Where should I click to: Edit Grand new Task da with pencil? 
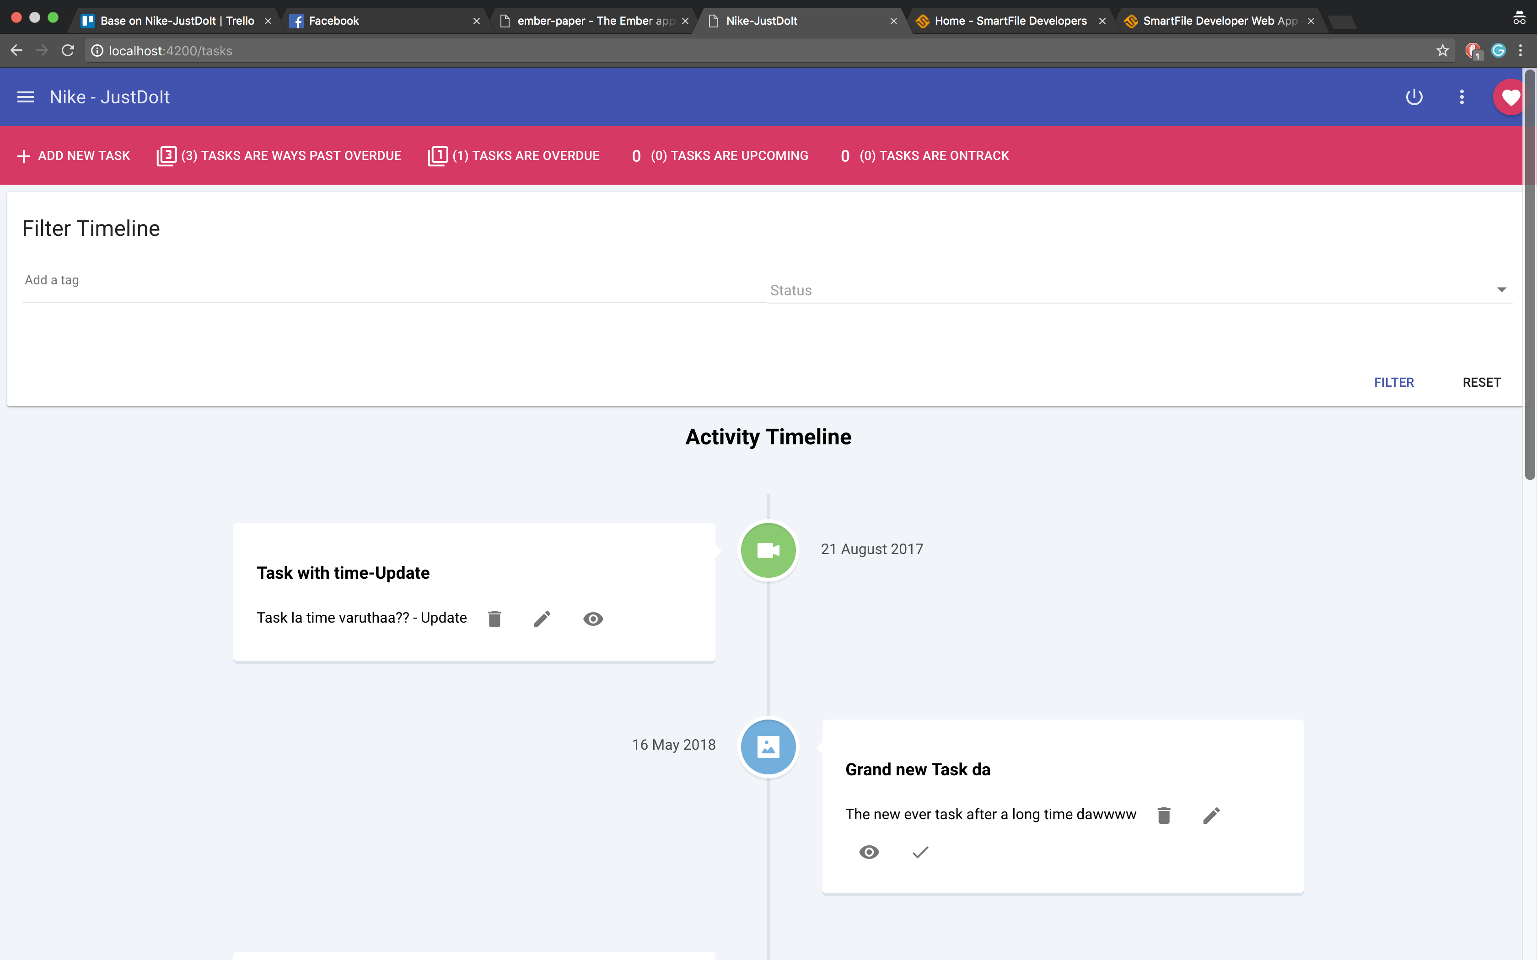click(x=1211, y=815)
